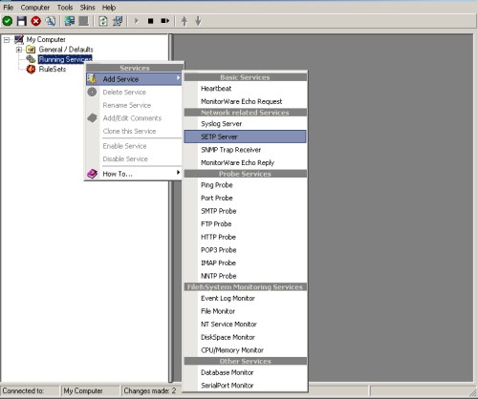Click the vertical splitter bar between panes

click(x=171, y=208)
